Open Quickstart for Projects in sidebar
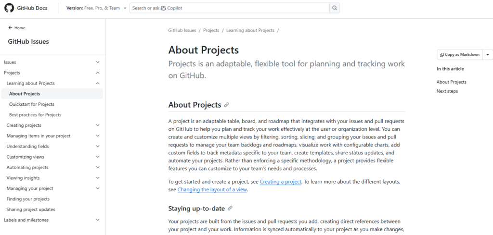Screen dimensions: 493x235 (x=32, y=104)
